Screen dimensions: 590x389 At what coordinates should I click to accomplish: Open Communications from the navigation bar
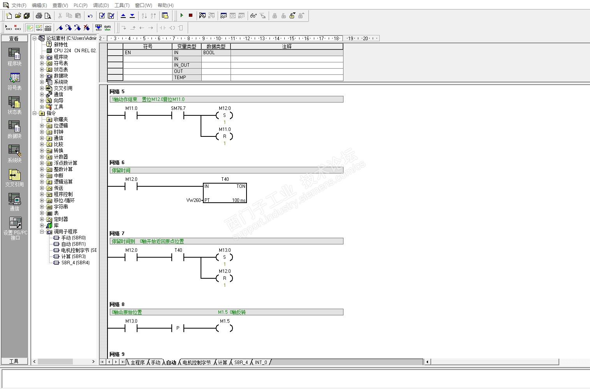[x=14, y=202]
